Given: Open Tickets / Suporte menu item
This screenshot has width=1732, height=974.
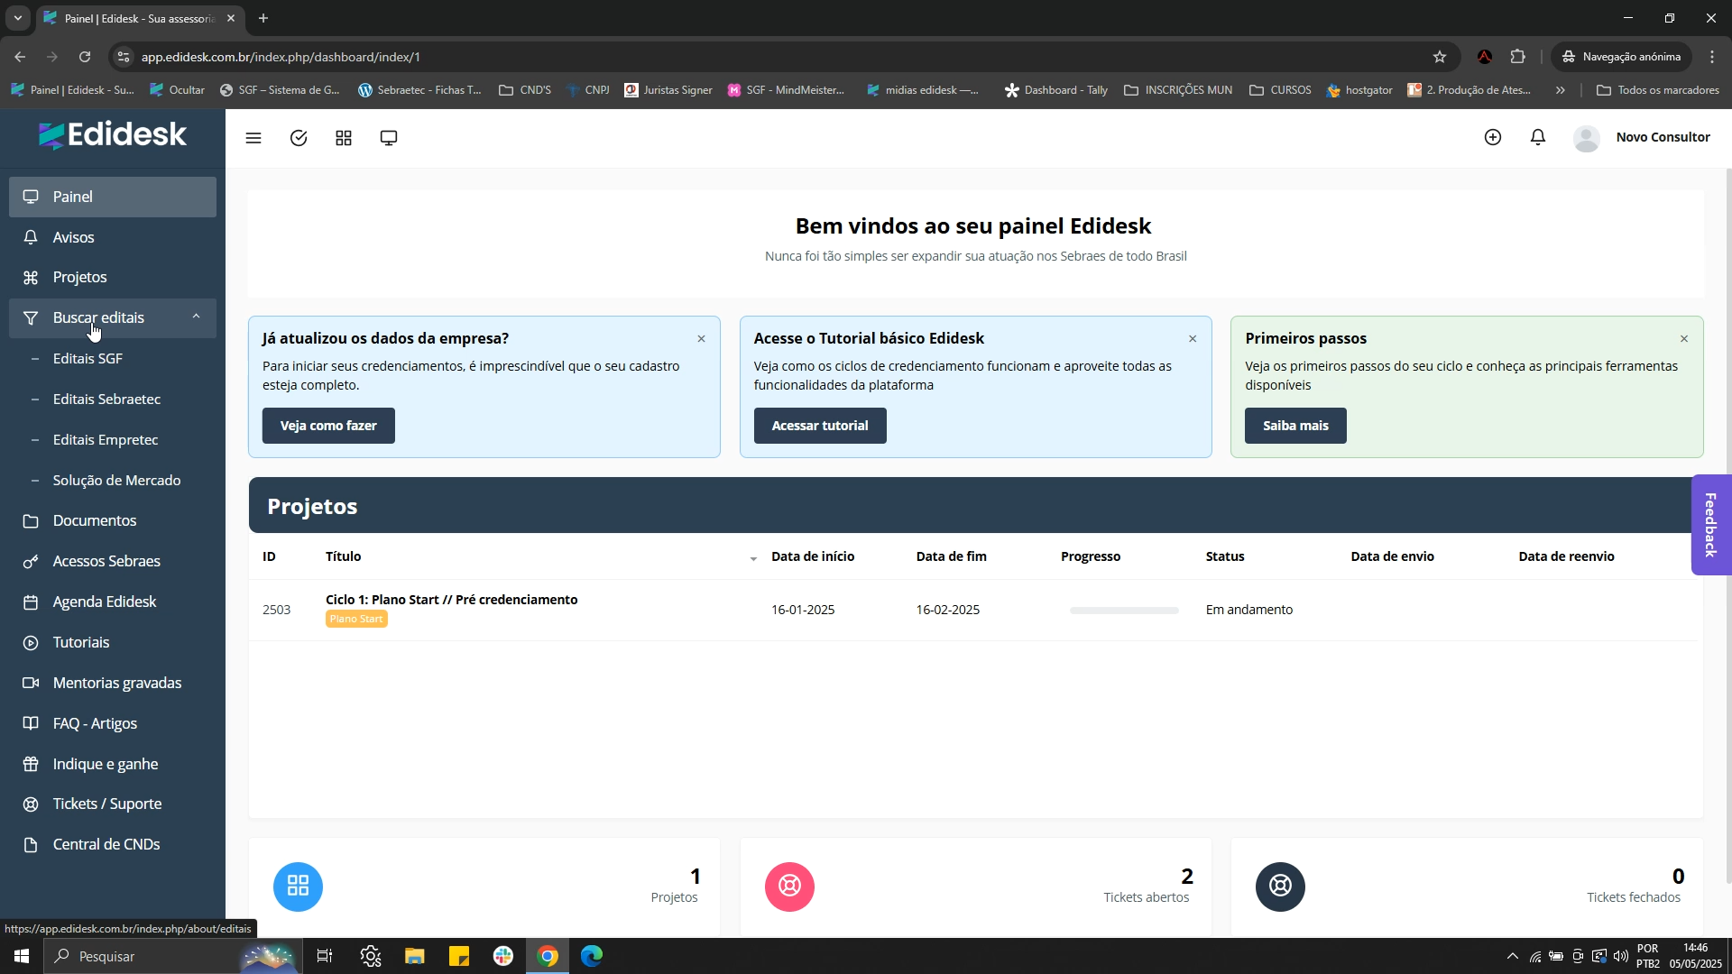Looking at the screenshot, I should [107, 804].
